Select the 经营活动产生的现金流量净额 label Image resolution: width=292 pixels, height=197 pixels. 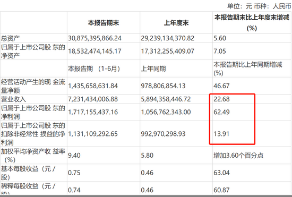coord(33,86)
